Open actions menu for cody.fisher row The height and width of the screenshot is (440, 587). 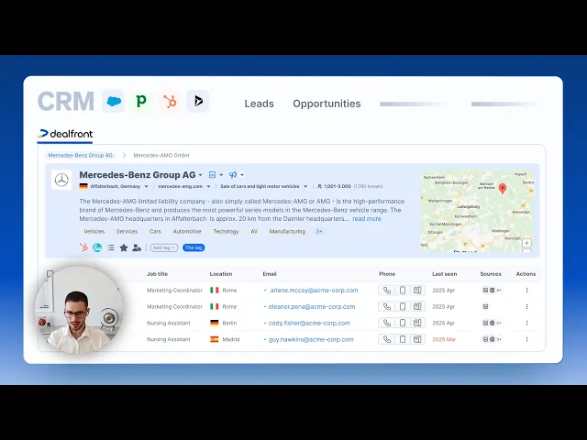pyautogui.click(x=526, y=323)
